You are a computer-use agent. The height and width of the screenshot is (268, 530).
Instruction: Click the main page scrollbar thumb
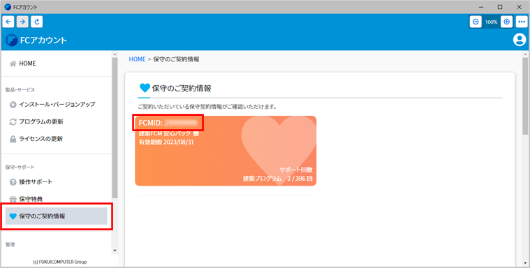click(x=525, y=96)
